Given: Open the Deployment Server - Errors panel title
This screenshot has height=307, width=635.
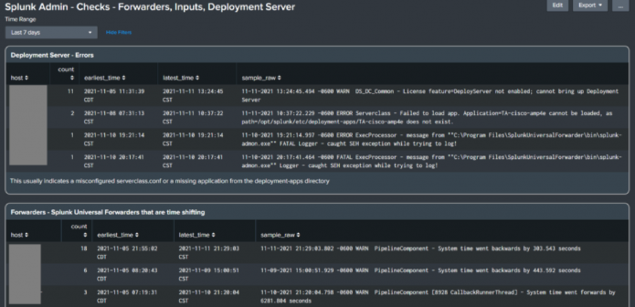Looking at the screenshot, I should tap(52, 55).
